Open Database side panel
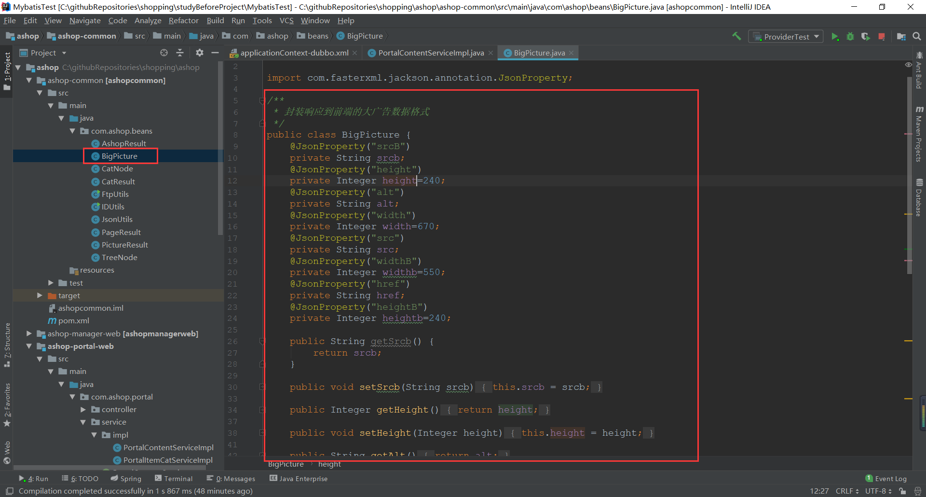 coord(919,198)
